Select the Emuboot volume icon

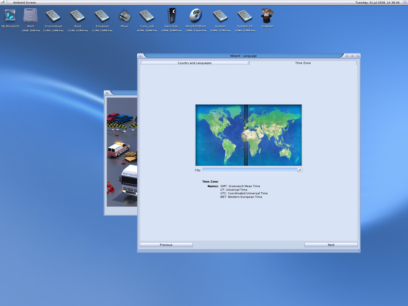102,16
